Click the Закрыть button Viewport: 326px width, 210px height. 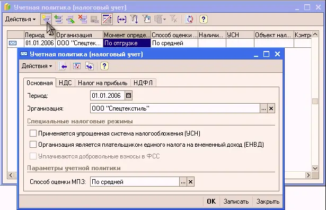[268, 201]
